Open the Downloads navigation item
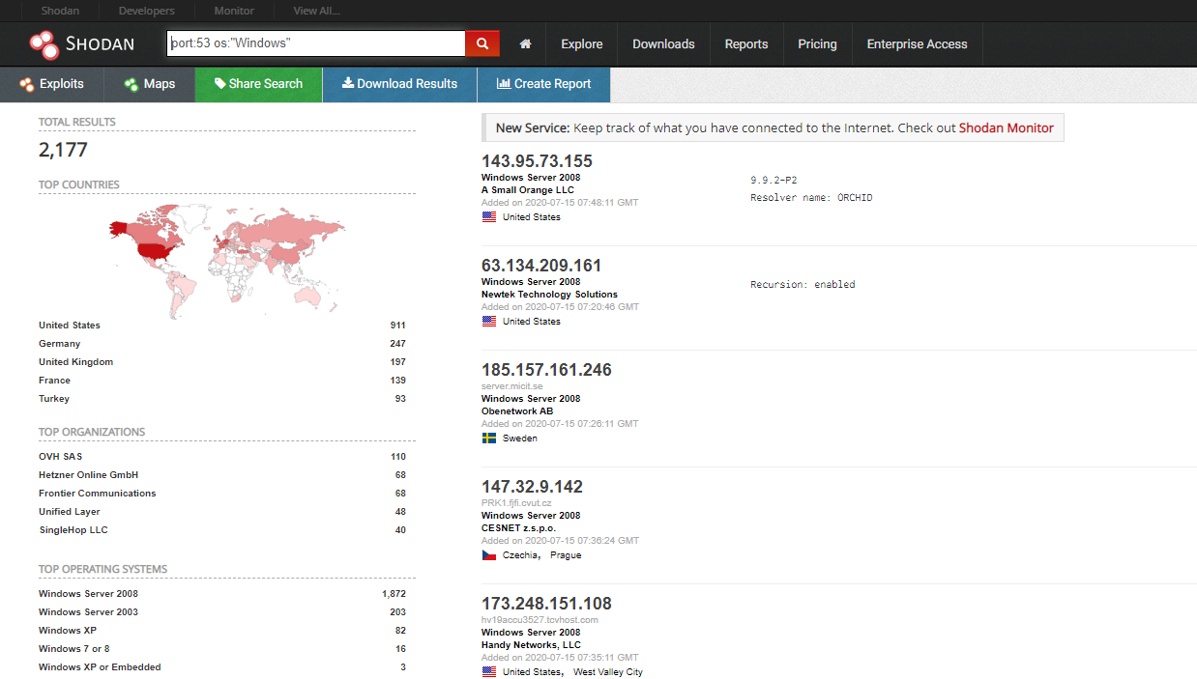This screenshot has height=679, width=1197. [x=663, y=44]
